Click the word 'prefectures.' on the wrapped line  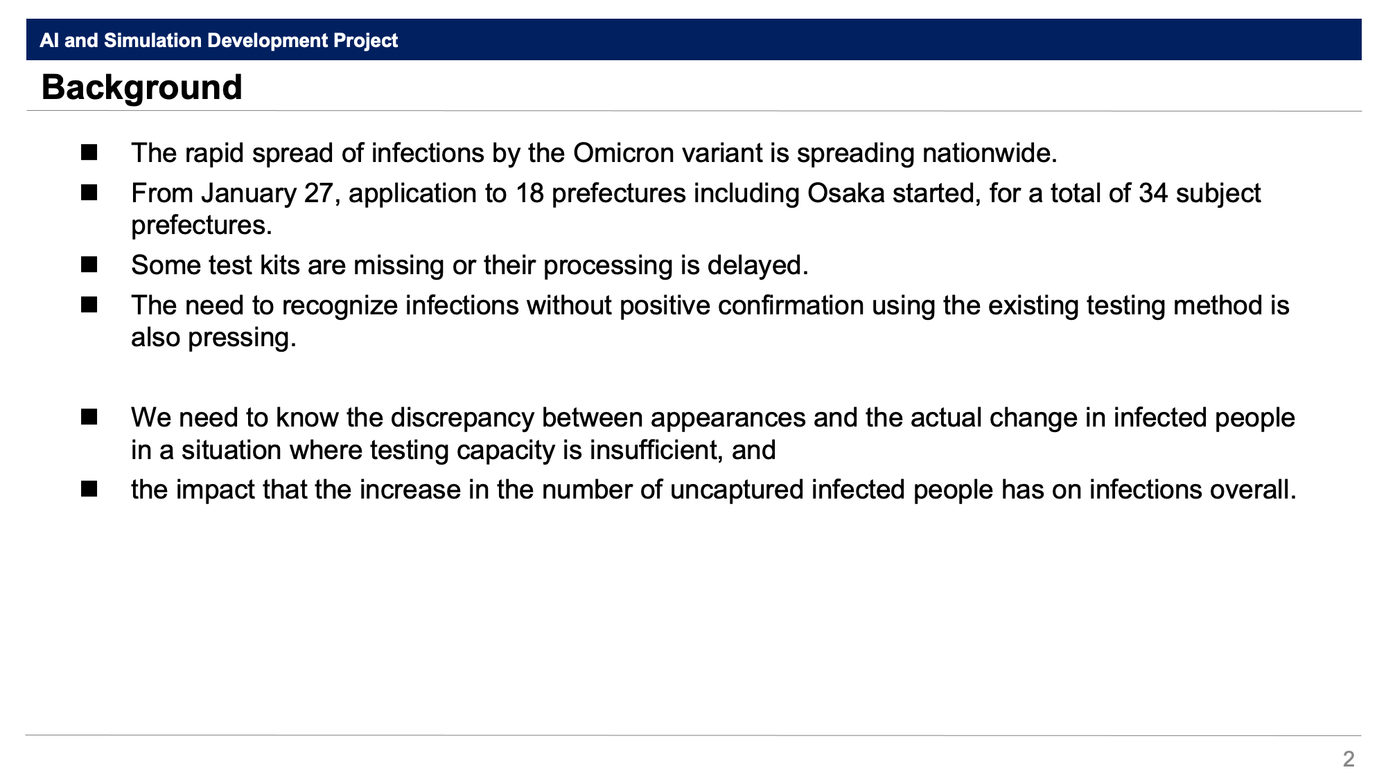coord(202,225)
